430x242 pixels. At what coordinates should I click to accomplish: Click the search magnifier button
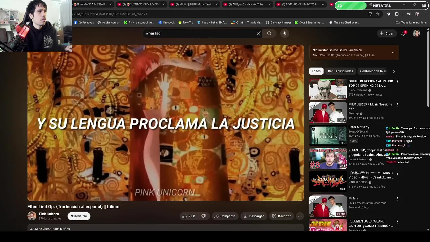[x=269, y=33]
